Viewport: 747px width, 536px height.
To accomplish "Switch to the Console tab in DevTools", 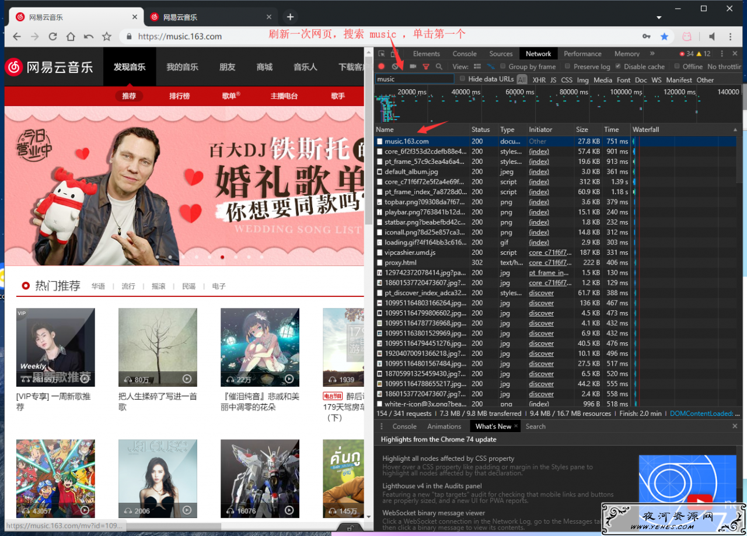I will [465, 54].
